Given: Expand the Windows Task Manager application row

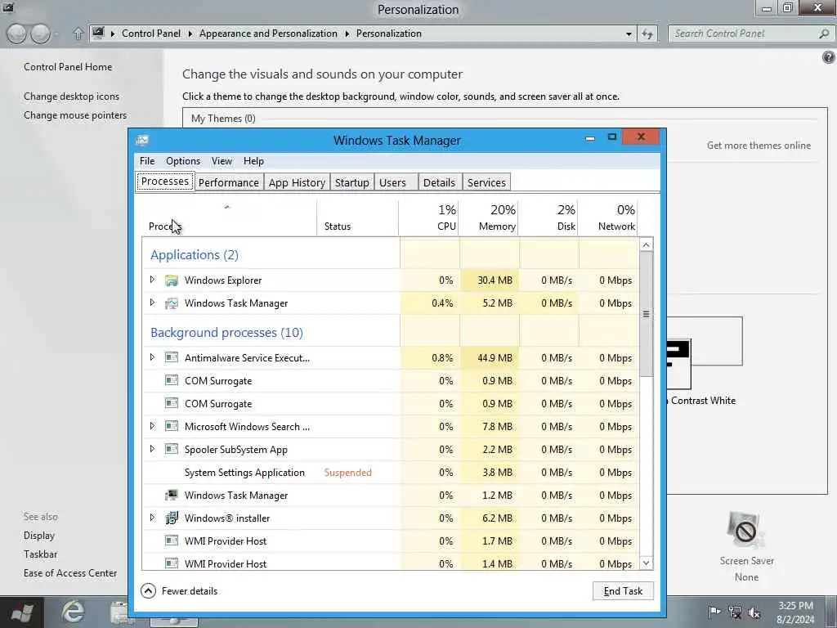Looking at the screenshot, I should click(x=152, y=303).
